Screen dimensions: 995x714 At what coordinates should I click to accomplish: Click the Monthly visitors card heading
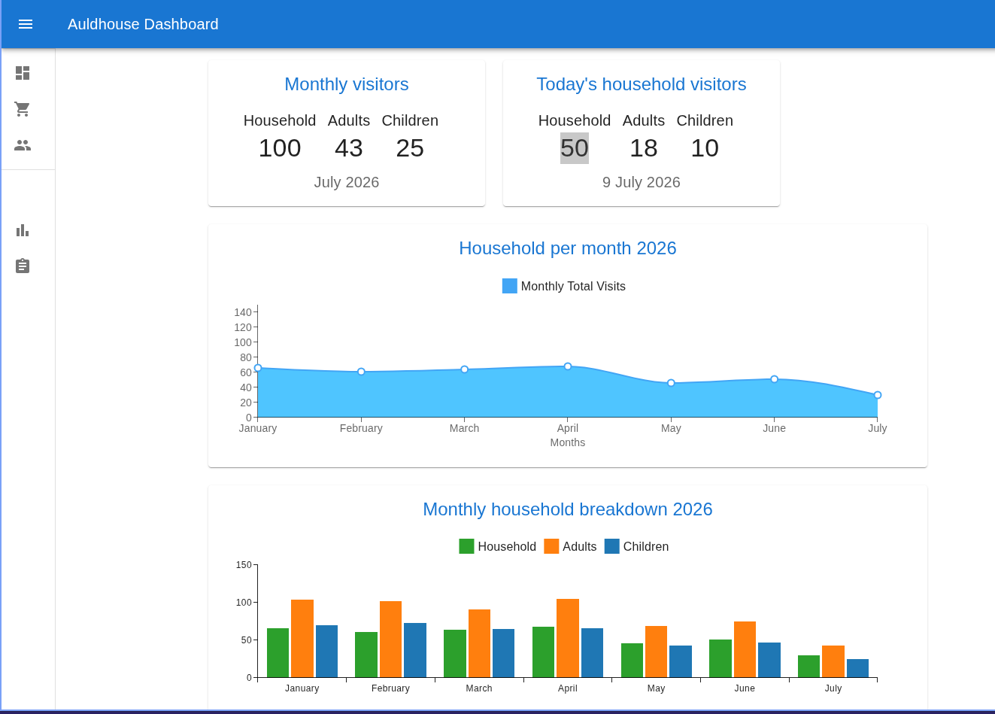tap(347, 84)
